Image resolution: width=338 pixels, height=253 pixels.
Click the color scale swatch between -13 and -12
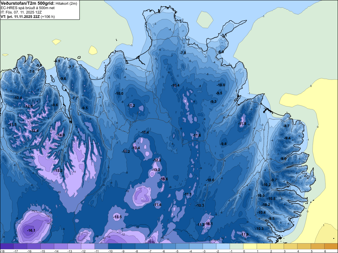tap(74, 246)
